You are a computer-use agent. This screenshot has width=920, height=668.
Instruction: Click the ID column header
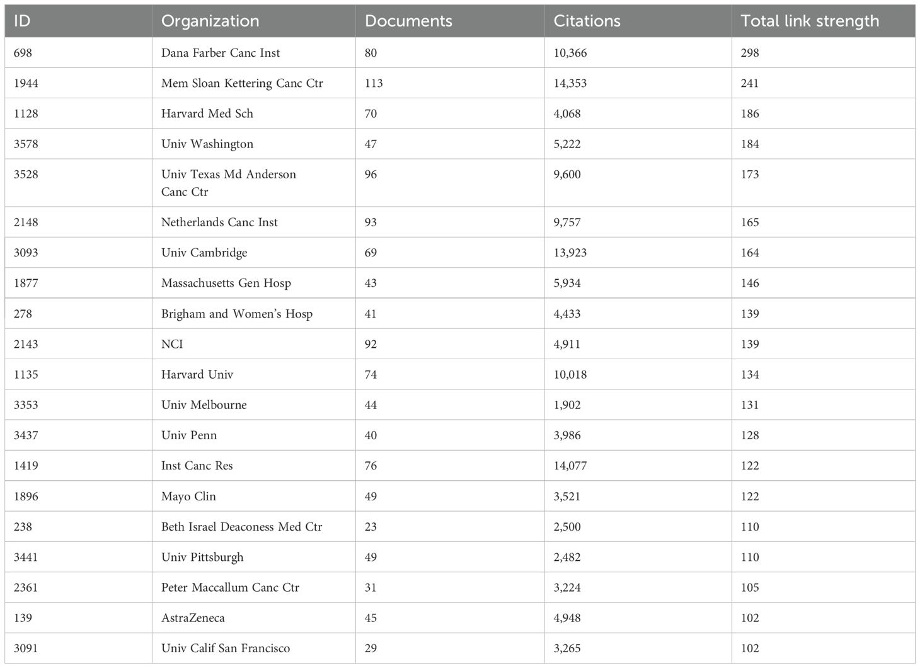[78, 21]
